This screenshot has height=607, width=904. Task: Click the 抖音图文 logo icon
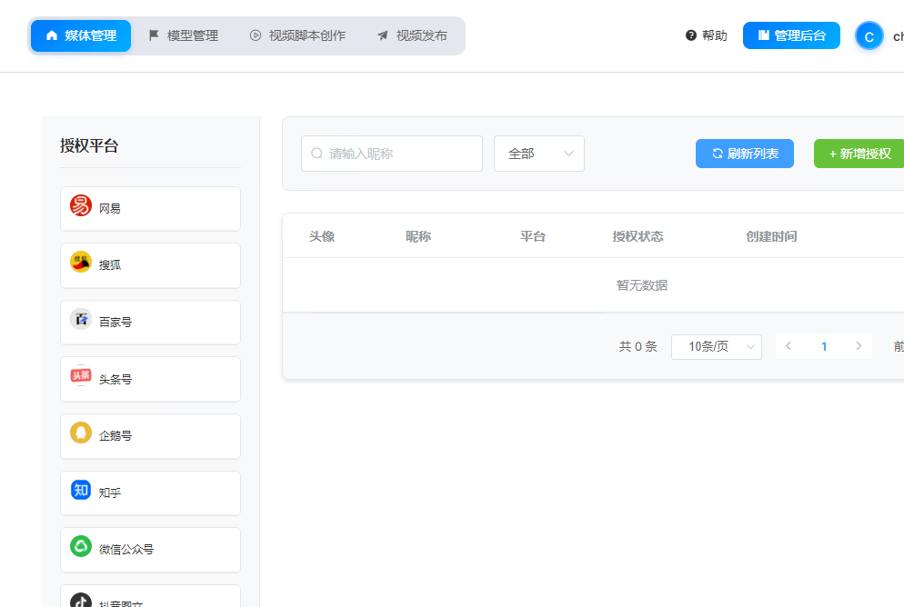81,600
